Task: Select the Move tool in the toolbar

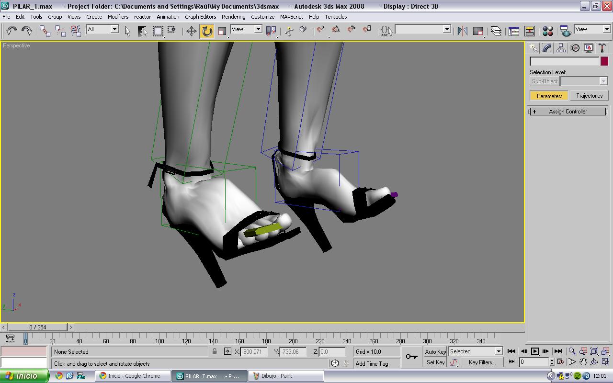Action: point(192,31)
